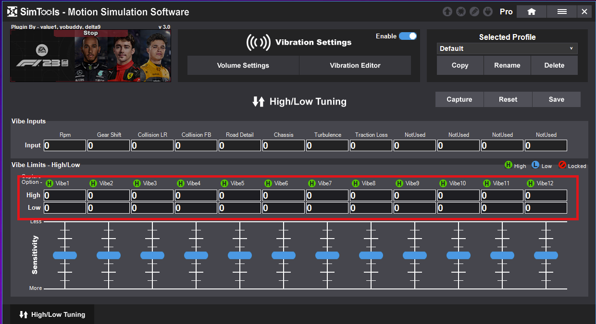Switch to the High/Low Tuning bottom tab
Image resolution: width=596 pixels, height=324 pixels.
52,314
